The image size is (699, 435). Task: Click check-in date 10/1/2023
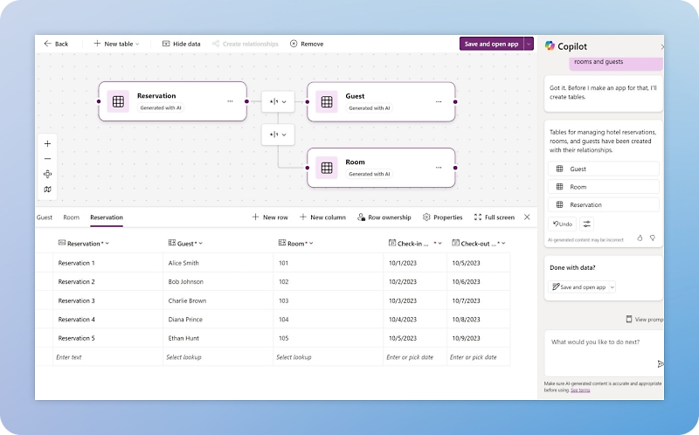coord(415,263)
